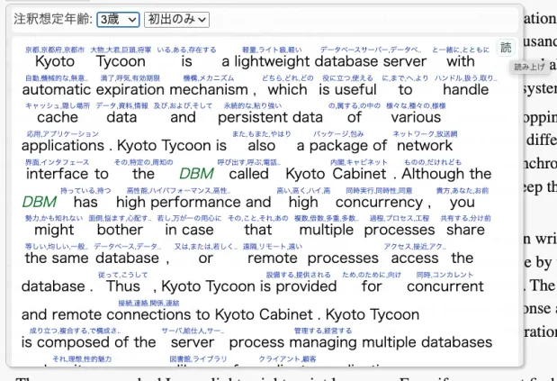Click the annotation "クライアント,顧客"
Viewport: 557px width, 381px height.
(287, 359)
